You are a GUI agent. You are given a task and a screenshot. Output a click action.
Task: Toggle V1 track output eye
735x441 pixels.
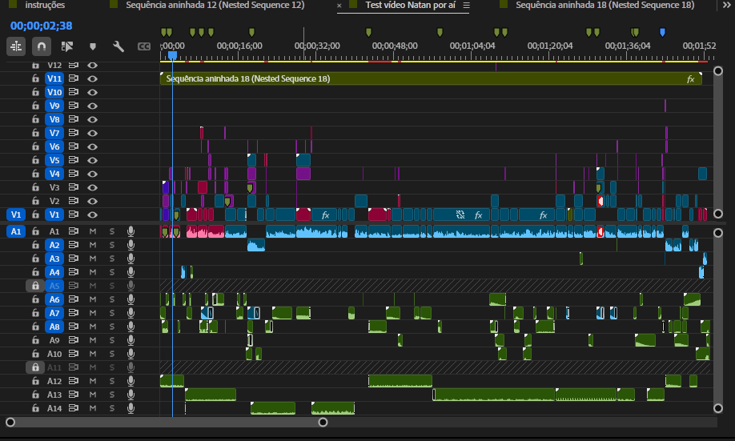coord(93,214)
